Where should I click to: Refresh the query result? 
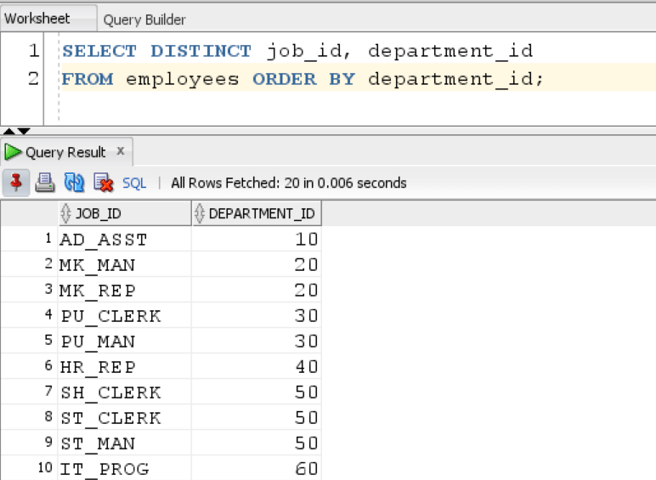point(74,183)
